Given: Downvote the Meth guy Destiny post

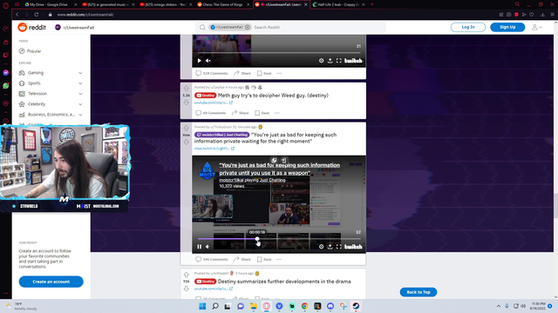Looking at the screenshot, I should tap(186, 103).
